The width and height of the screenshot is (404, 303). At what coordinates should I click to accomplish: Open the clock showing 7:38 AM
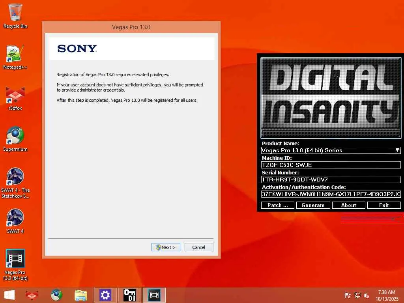click(x=387, y=296)
